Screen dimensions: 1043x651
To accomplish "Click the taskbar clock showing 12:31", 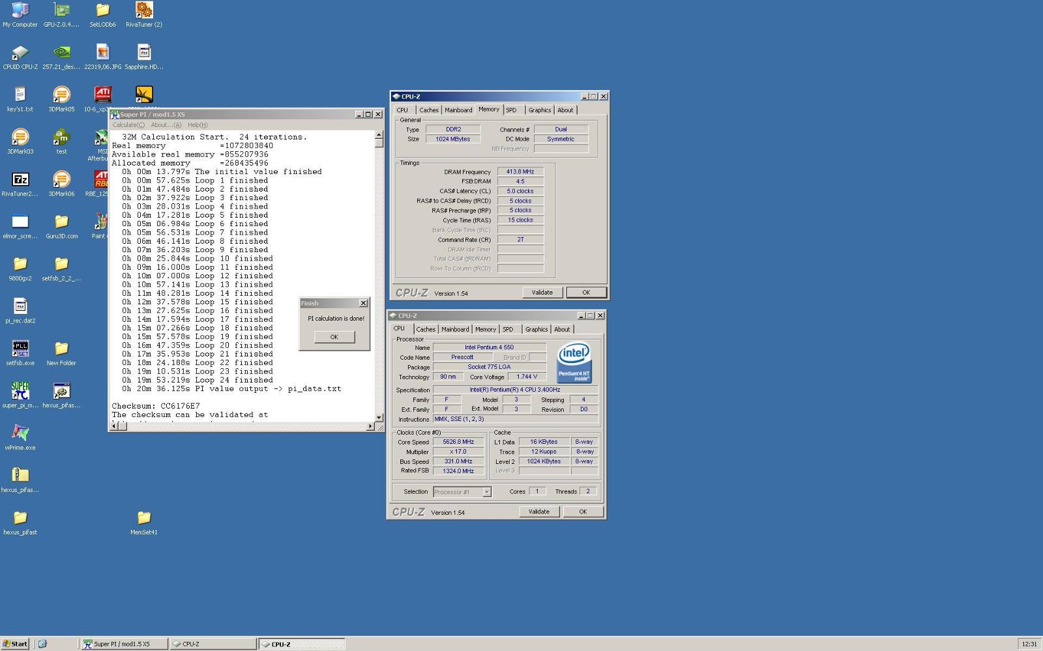I will 1029,644.
